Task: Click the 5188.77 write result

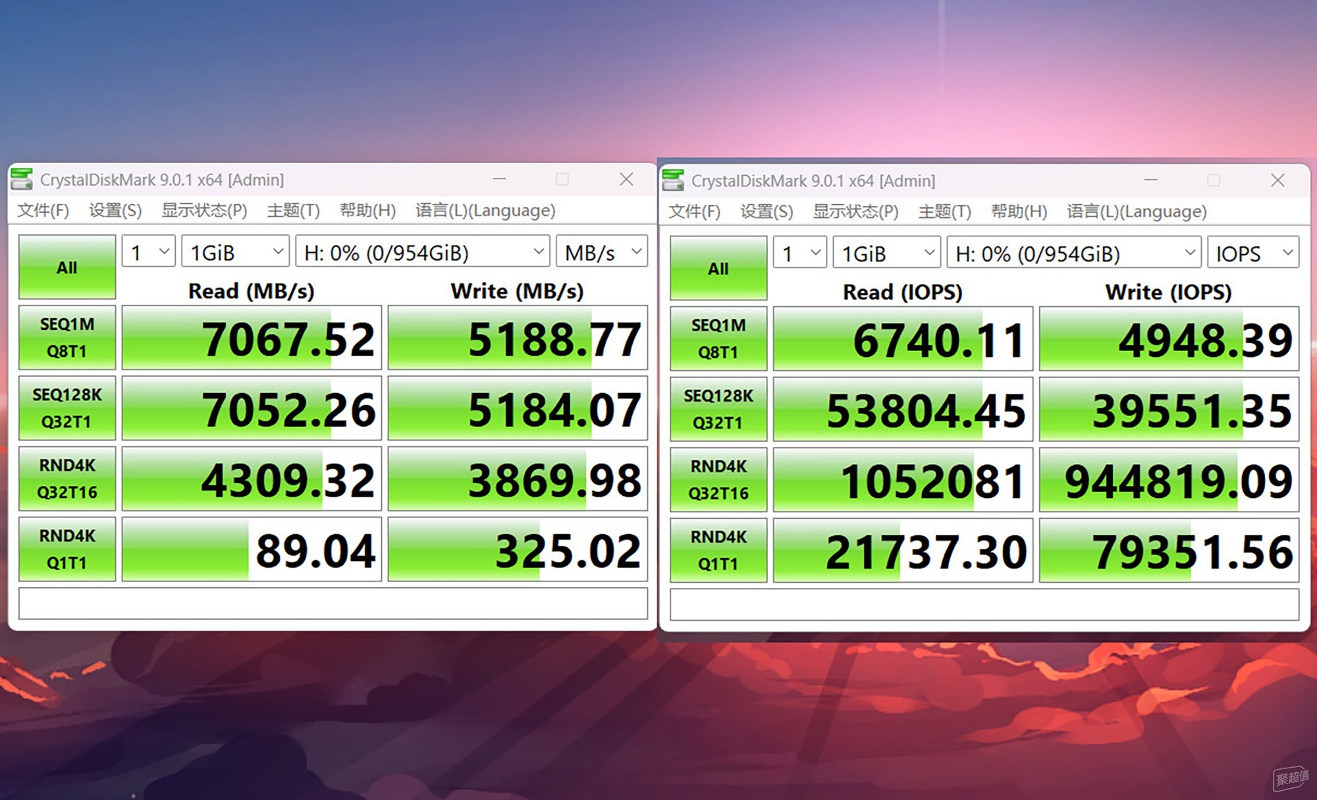Action: tap(518, 338)
